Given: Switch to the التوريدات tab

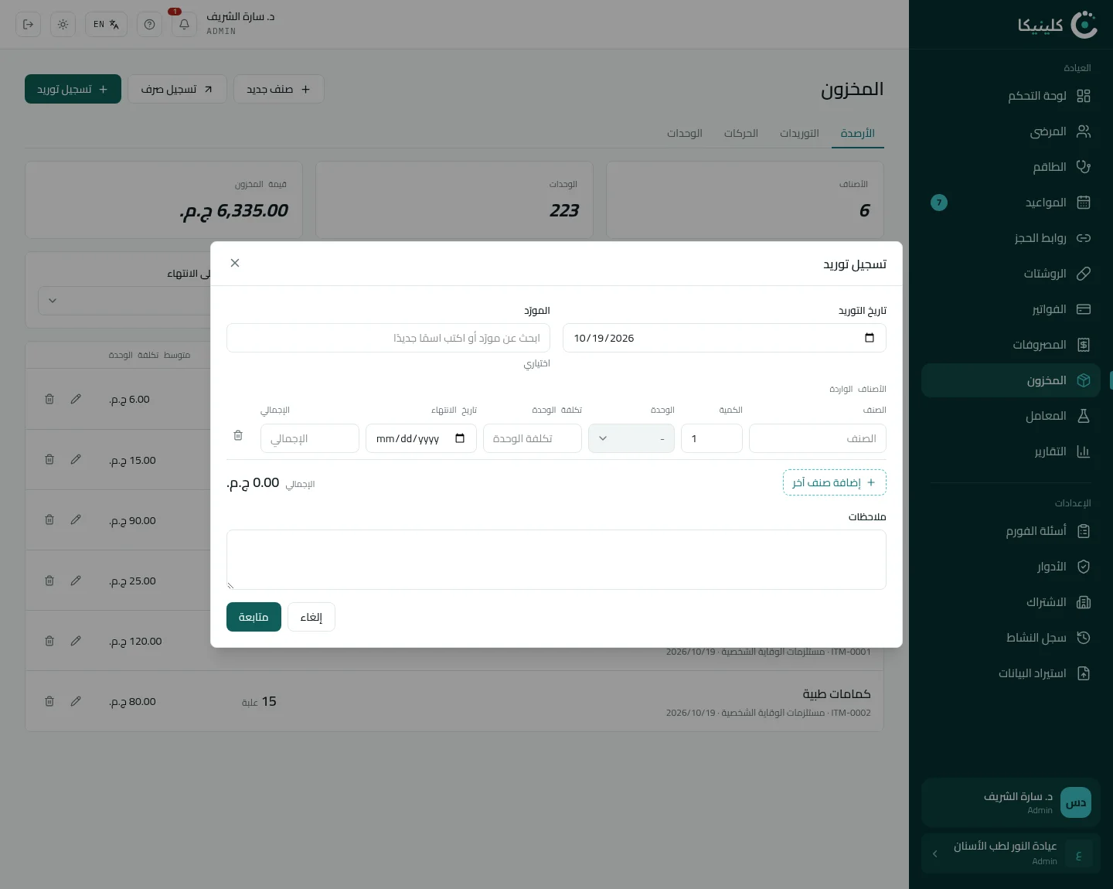Looking at the screenshot, I should (x=799, y=133).
